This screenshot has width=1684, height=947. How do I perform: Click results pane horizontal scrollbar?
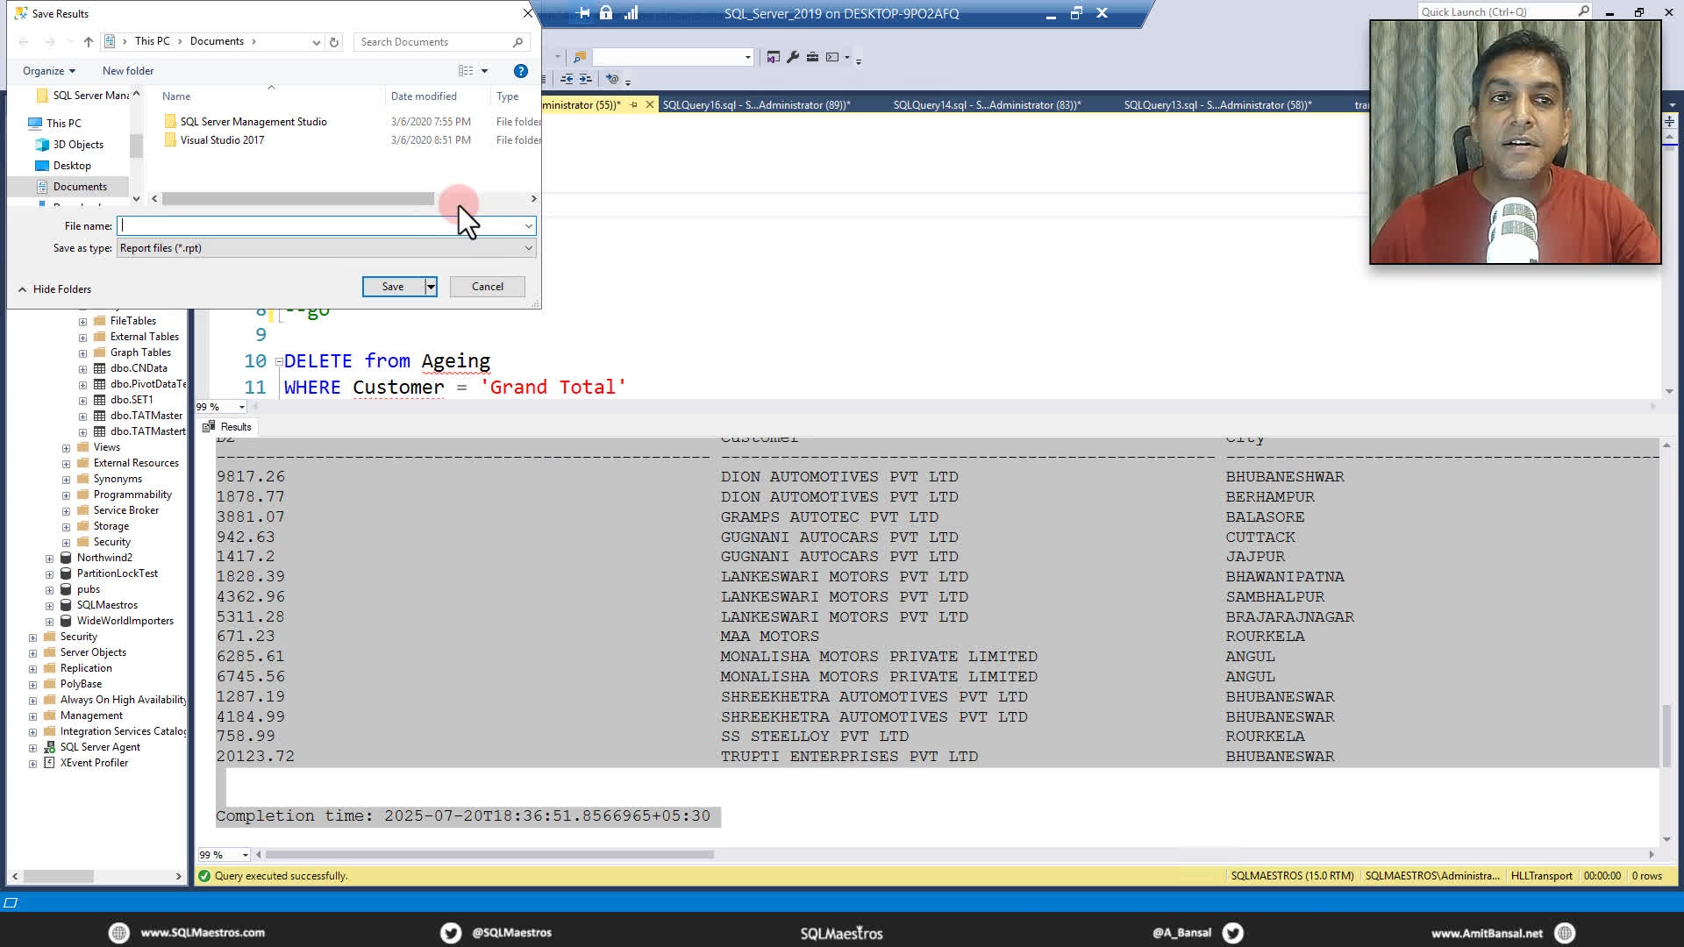pos(490,855)
